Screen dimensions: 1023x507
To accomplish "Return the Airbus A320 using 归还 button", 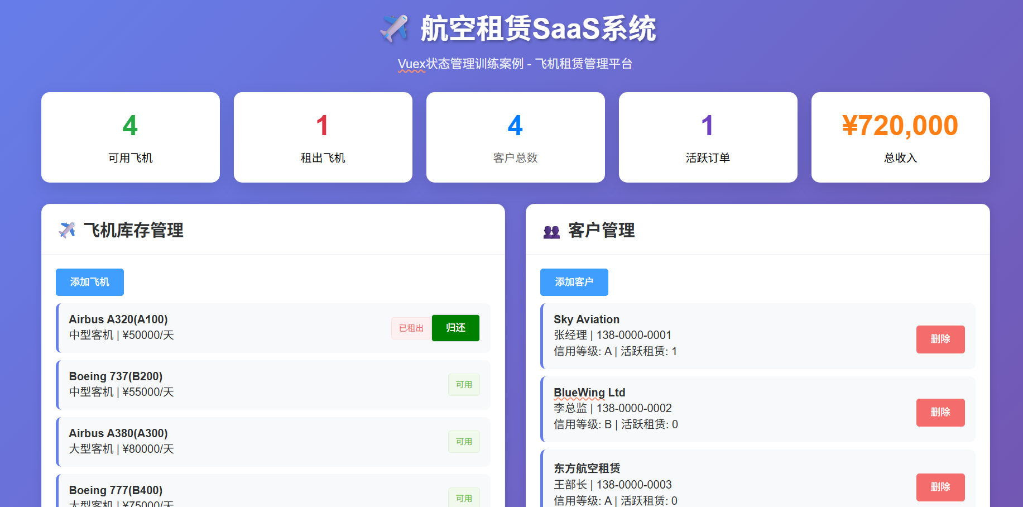I will (455, 328).
